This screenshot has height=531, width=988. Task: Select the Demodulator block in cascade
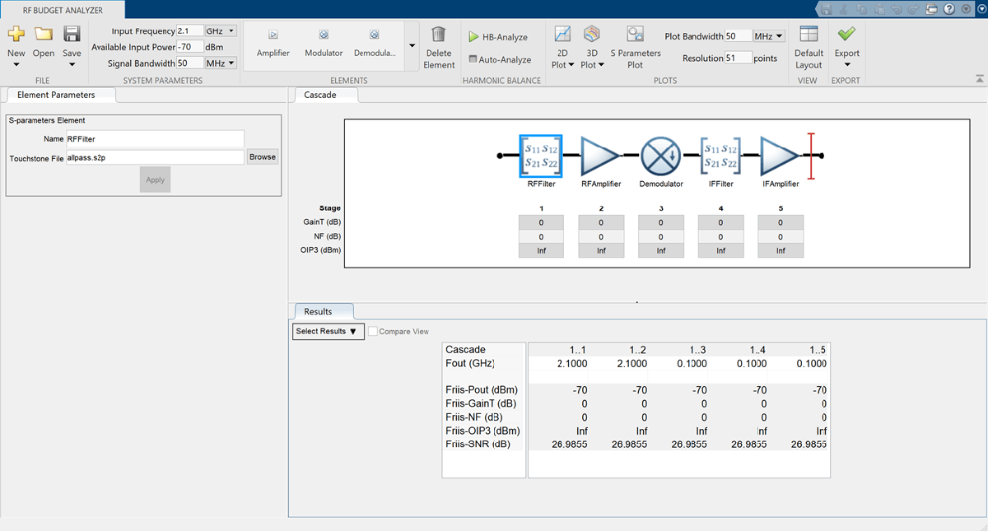pyautogui.click(x=660, y=155)
